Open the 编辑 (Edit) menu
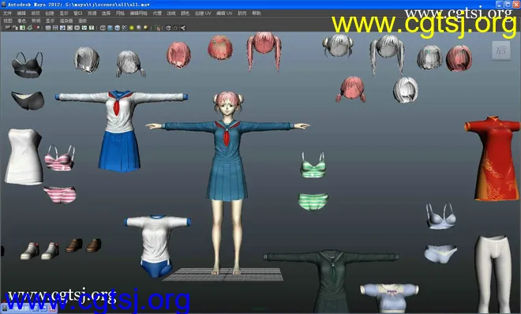Viewport: 521px width, 314px height. tap(21, 13)
